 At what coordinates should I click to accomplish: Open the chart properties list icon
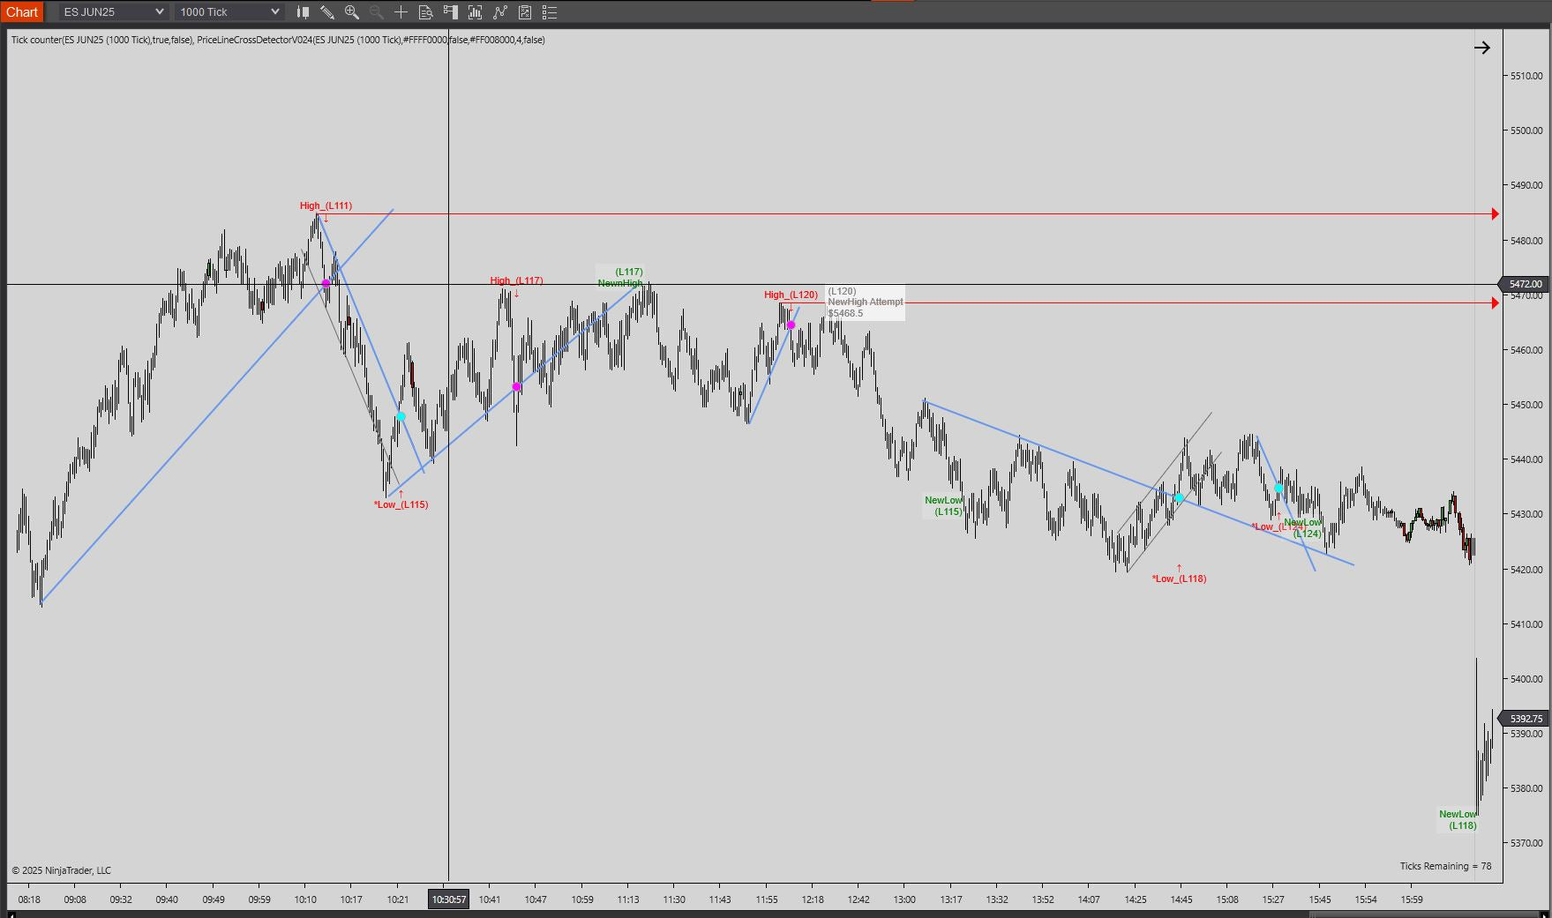[x=550, y=12]
